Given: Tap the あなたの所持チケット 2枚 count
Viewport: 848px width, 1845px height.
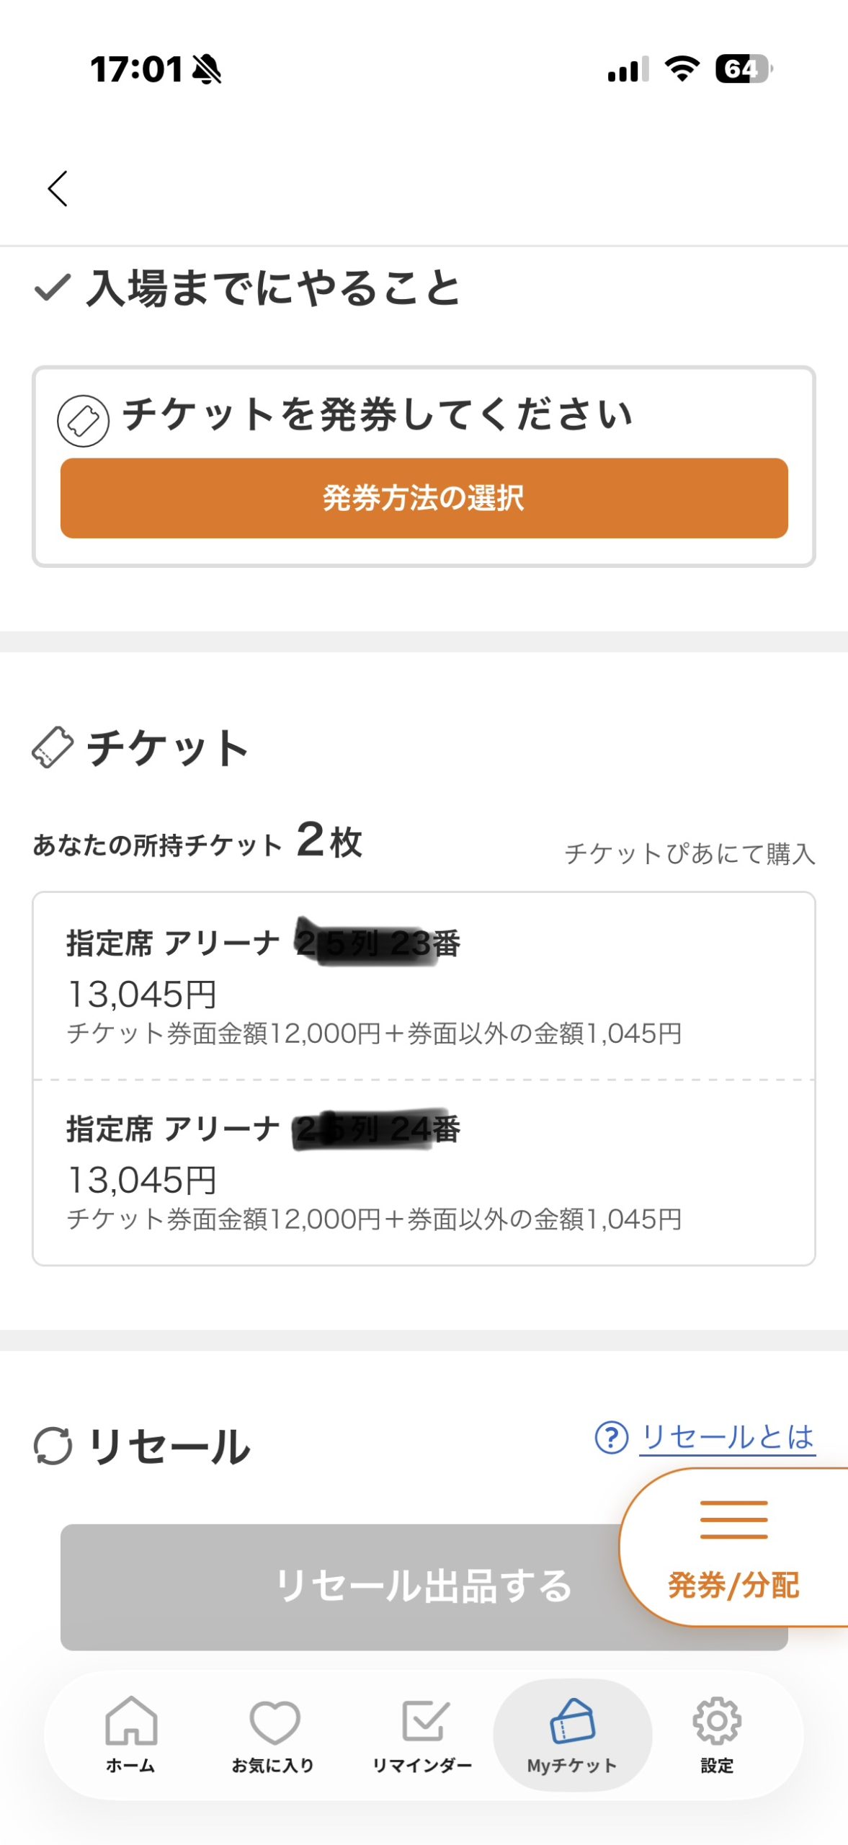Looking at the screenshot, I should [197, 842].
